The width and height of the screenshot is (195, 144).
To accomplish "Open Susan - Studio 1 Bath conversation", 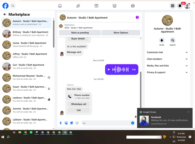I will [26, 88].
